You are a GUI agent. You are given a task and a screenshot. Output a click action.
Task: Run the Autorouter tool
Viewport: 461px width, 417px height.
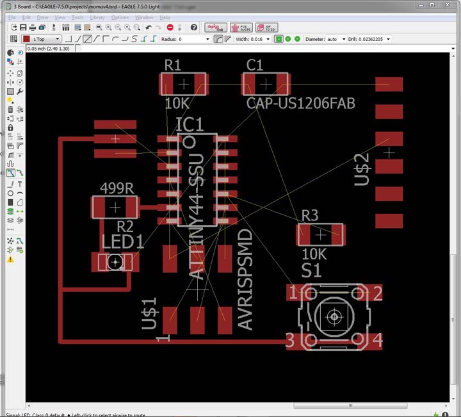coord(20,241)
